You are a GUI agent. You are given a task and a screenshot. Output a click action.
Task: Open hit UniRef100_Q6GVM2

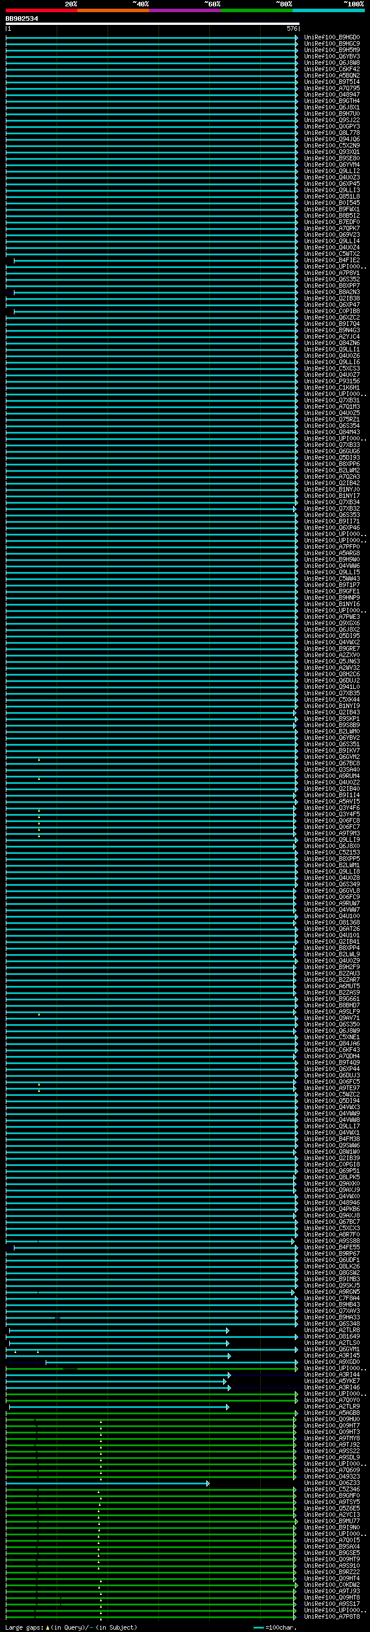(332, 757)
